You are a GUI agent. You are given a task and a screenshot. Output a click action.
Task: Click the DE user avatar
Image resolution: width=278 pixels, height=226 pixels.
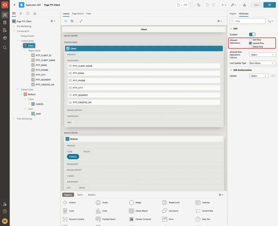click(x=5, y=221)
